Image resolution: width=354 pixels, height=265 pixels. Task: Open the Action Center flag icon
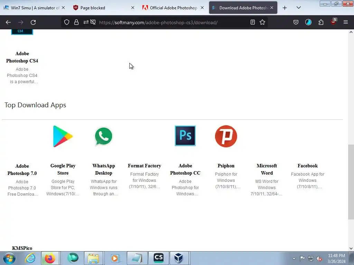point(302,258)
